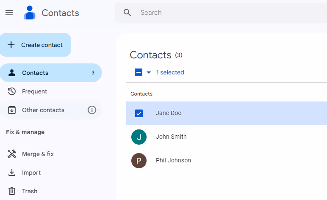327x200 pixels.
Task: Click the search magnifier icon
Action: point(127,13)
